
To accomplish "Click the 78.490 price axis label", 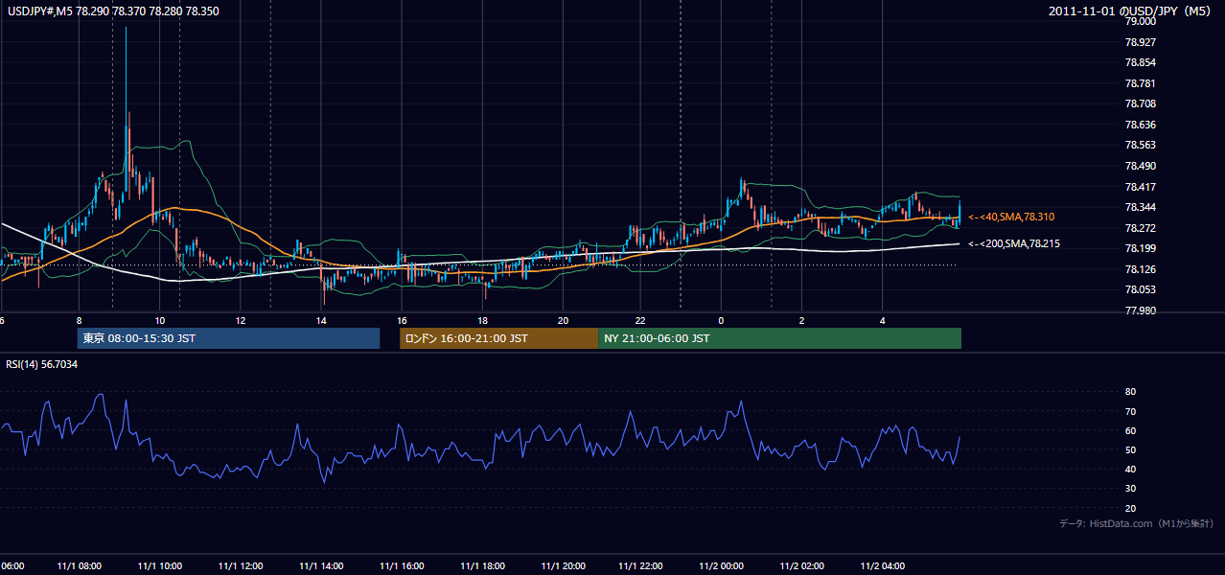I will coord(1141,166).
